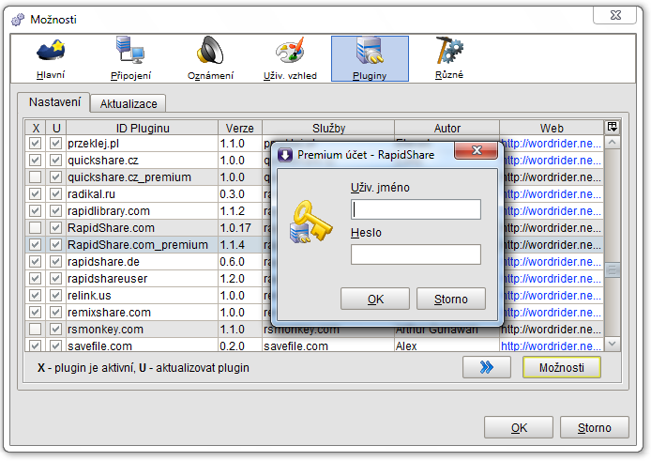This screenshot has height=461, width=651.
Task: Sort by the Autor column header
Action: pos(447,128)
